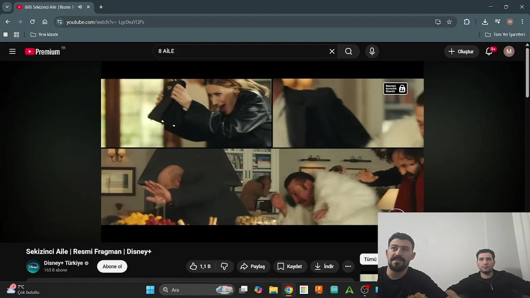Open the browser home page
This screenshot has width=530, height=298.
pos(45,22)
